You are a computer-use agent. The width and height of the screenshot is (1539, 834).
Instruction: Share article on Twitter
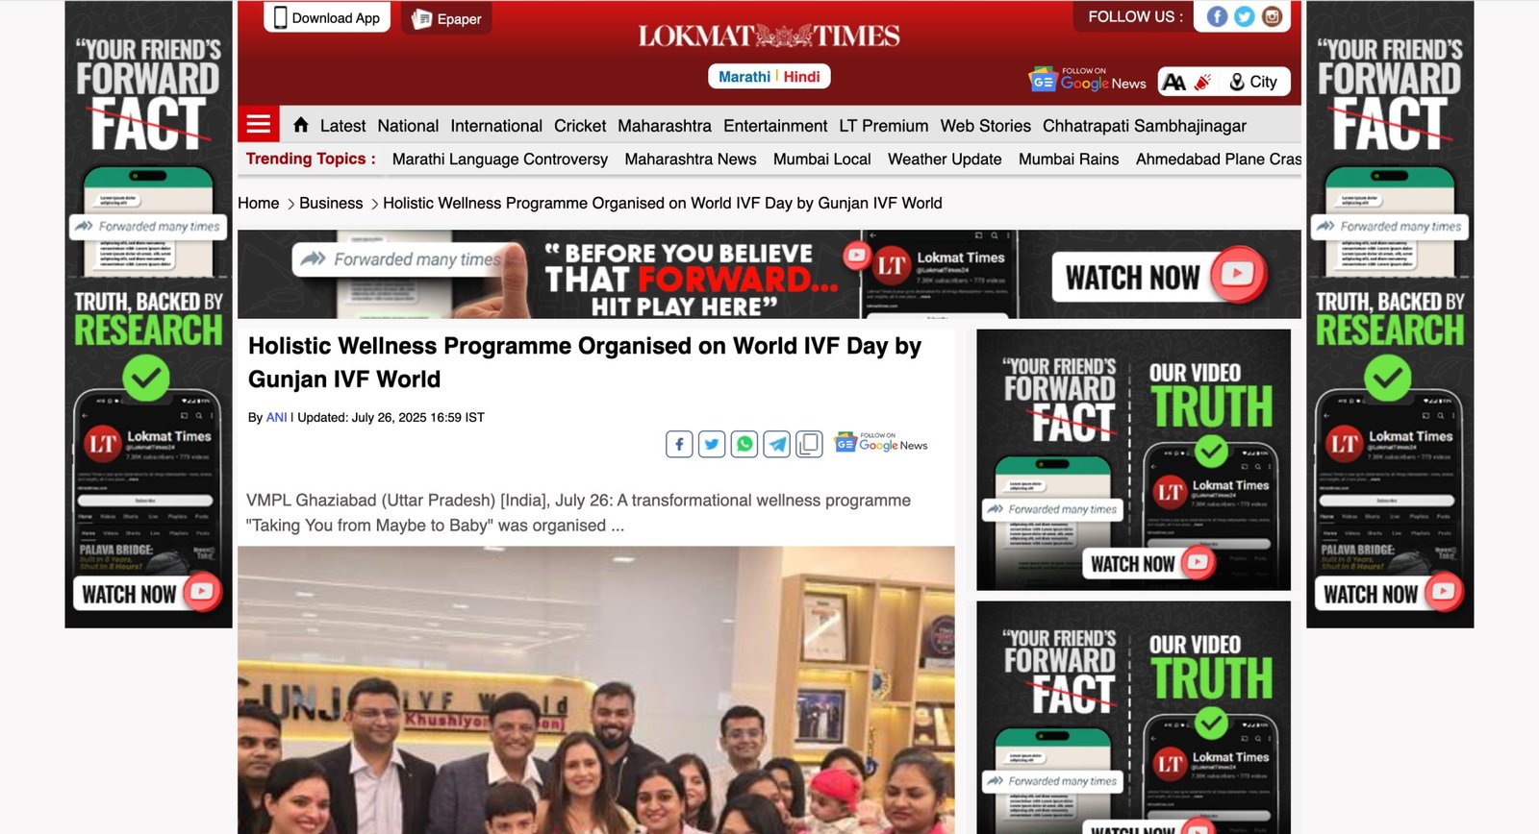click(712, 444)
